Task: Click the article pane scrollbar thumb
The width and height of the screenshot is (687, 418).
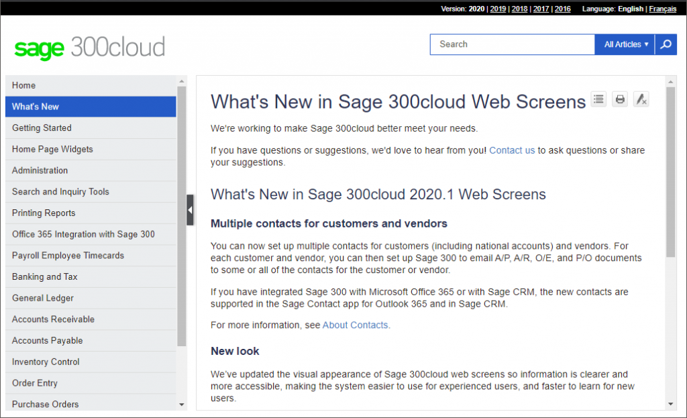Action: pos(670,172)
